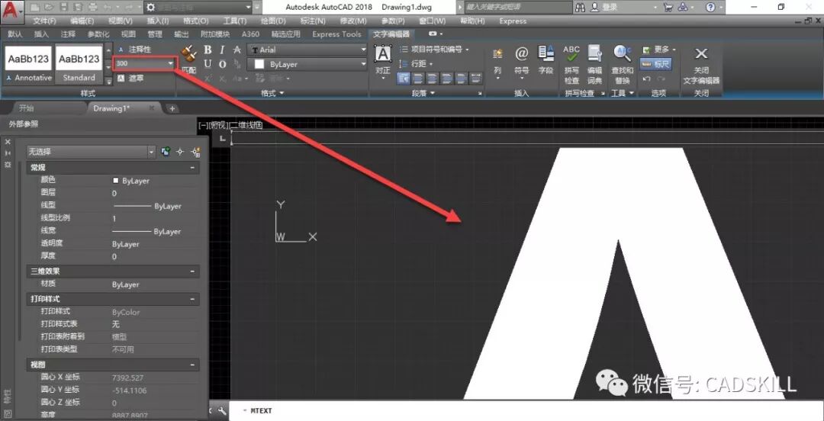This screenshot has width=824, height=421.
Task: Click the command line customize wrench icon
Action: coord(222,410)
